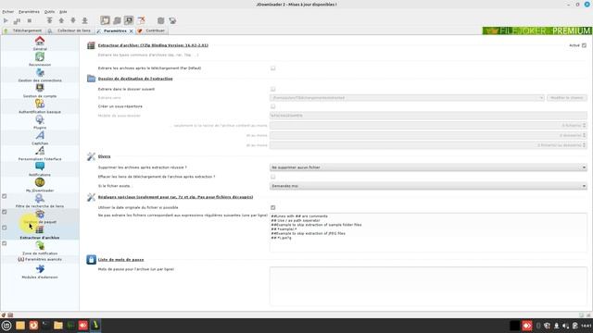The height and width of the screenshot is (333, 593).
Task: Open Firefox from the taskbar
Action: click(x=33, y=326)
